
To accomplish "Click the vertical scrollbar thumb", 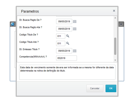I will [x=115, y=46].
